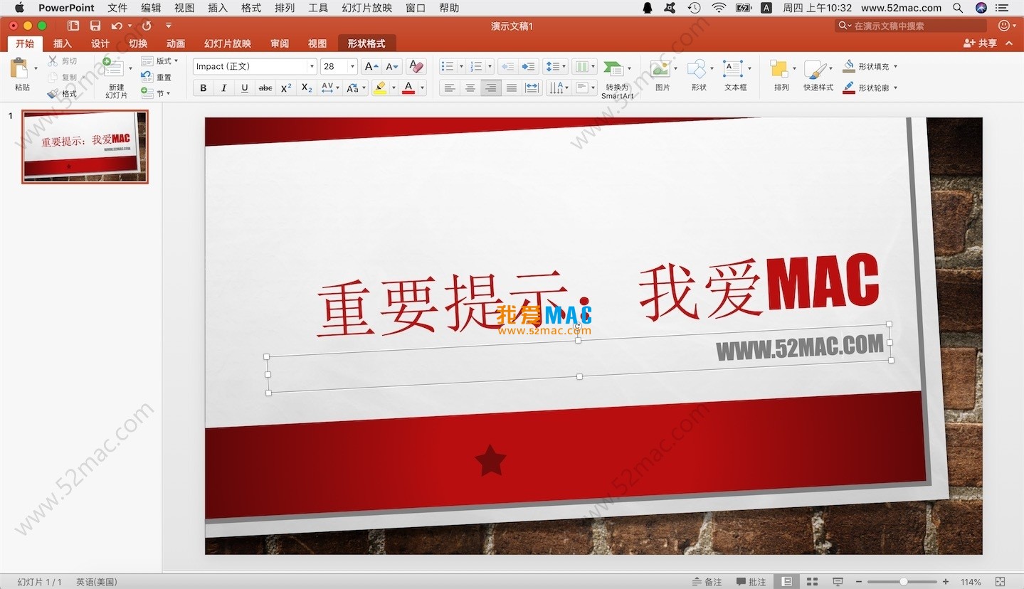Click the Reset (重置) slide icon
The height and width of the screenshot is (589, 1024).
tap(147, 77)
